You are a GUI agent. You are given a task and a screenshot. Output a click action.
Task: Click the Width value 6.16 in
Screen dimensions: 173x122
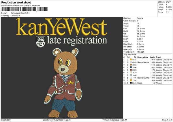tap(169, 10)
